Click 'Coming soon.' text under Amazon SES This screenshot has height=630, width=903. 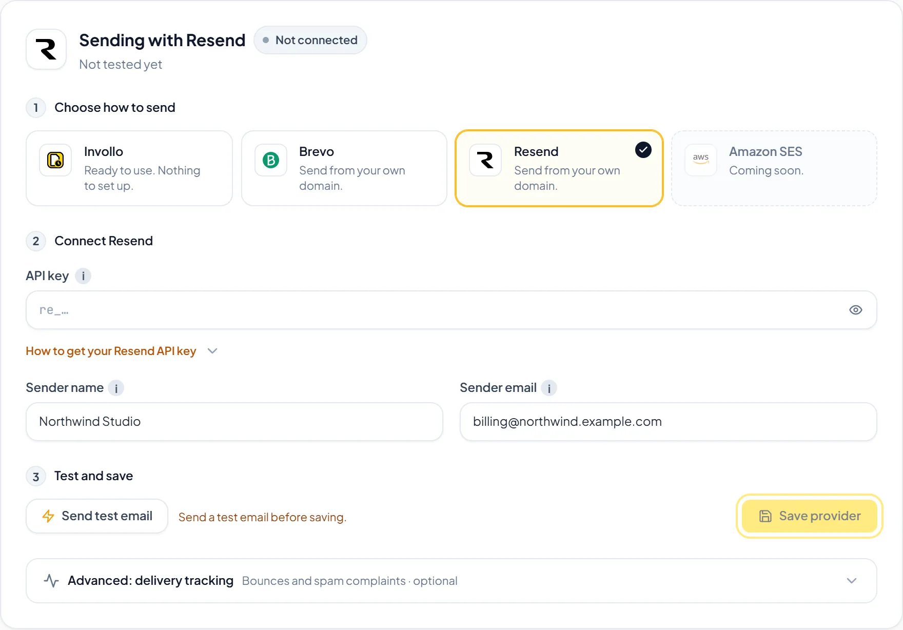767,170
